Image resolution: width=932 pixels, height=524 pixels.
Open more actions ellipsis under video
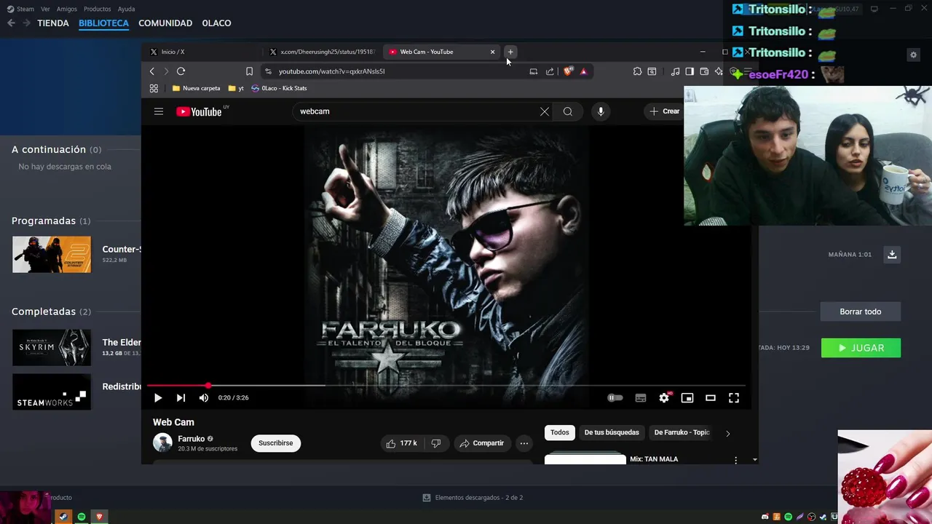[x=524, y=442]
